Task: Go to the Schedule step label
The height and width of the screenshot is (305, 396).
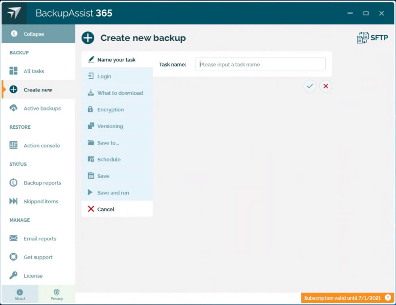Action: [x=109, y=160]
